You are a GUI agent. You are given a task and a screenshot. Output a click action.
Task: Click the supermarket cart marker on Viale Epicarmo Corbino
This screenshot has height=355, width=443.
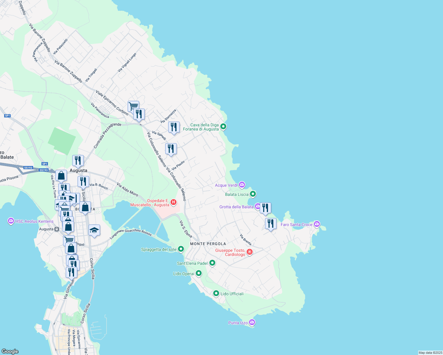point(133,106)
